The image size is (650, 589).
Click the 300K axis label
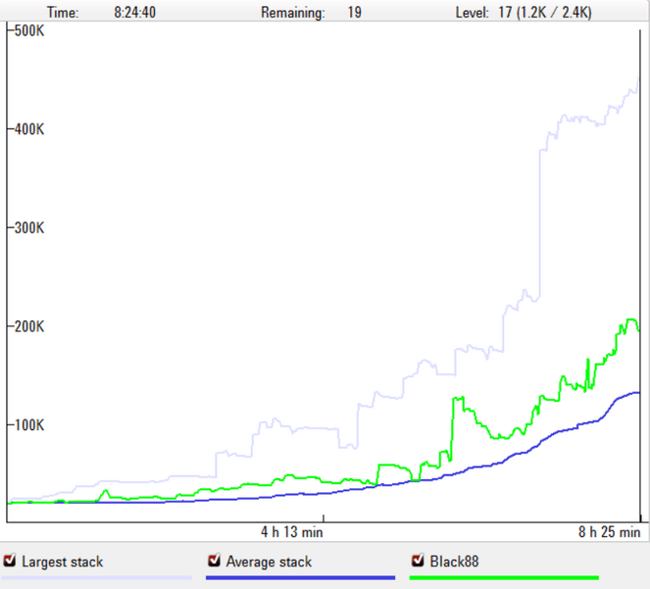click(29, 227)
